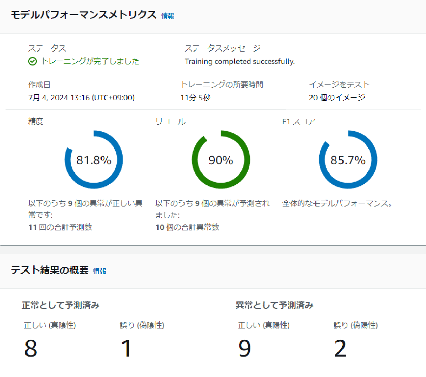Click the F1 スコア donut chart
Screen dimensions: 426x377
pyautogui.click(x=348, y=159)
